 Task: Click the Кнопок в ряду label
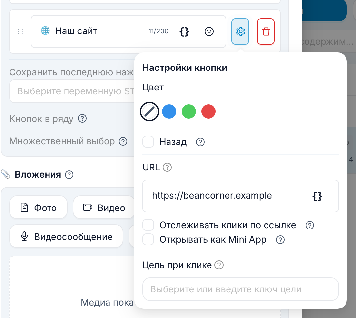pyautogui.click(x=42, y=119)
